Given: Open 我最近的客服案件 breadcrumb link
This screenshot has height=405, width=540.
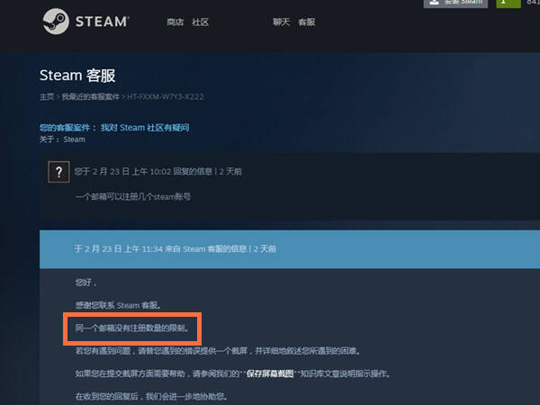Looking at the screenshot, I should 91,97.
